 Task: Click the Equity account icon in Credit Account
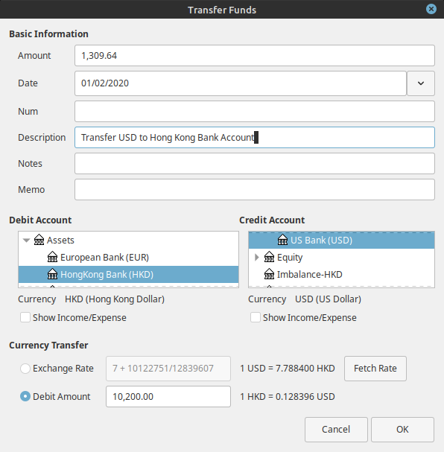269,257
